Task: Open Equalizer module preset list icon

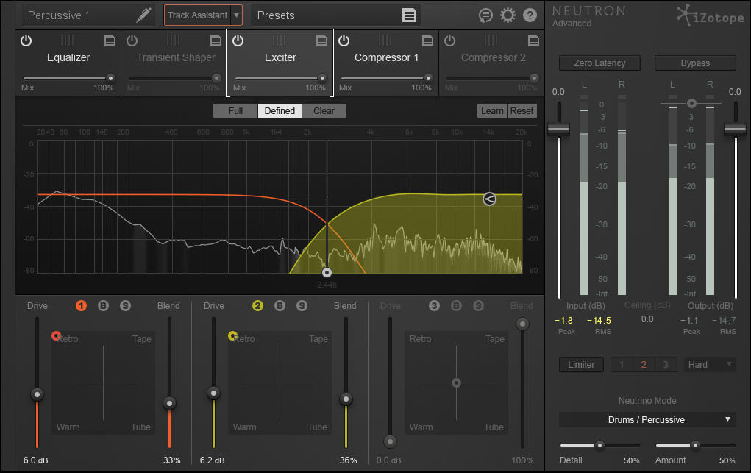Action: tap(110, 41)
